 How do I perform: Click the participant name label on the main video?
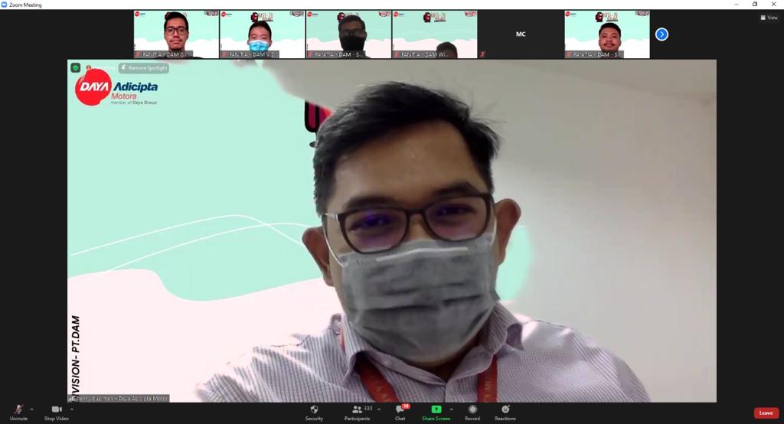point(119,399)
